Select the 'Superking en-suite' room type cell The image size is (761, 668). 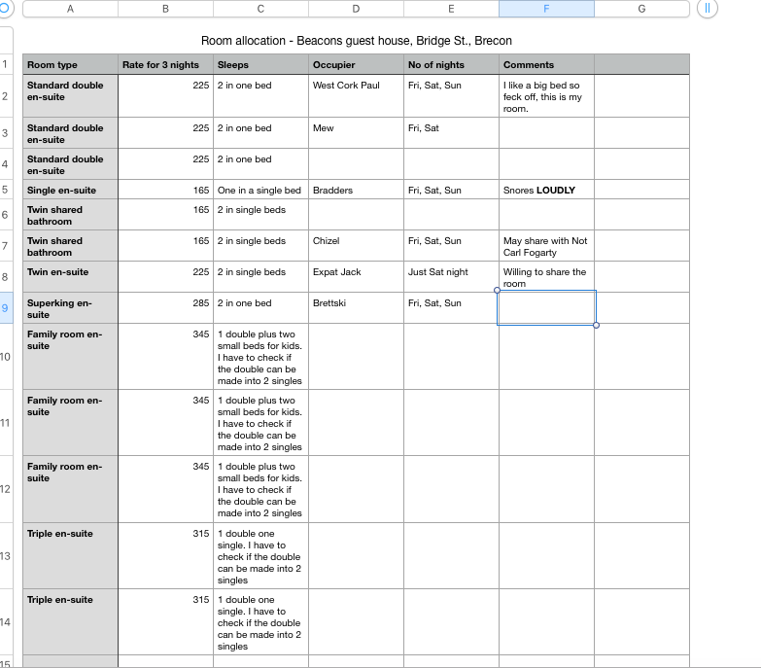click(70, 308)
